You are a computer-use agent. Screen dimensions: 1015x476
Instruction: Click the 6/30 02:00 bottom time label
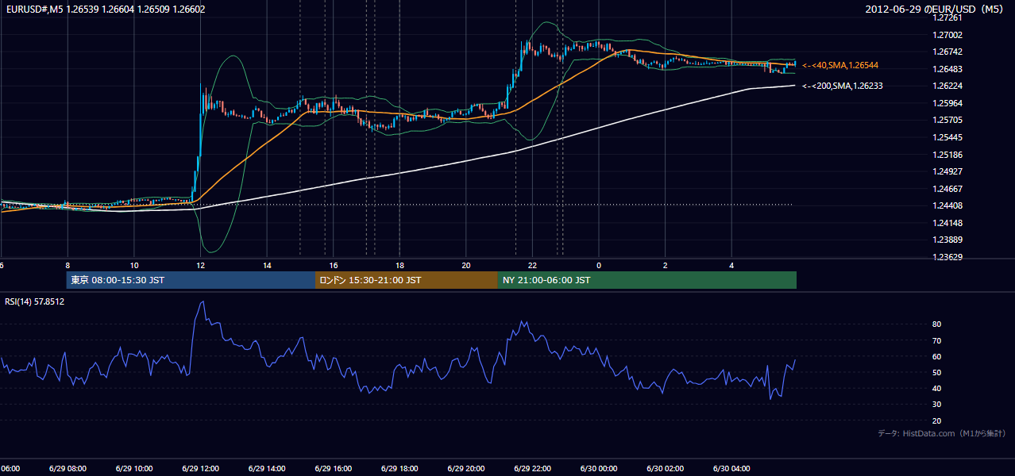click(666, 468)
